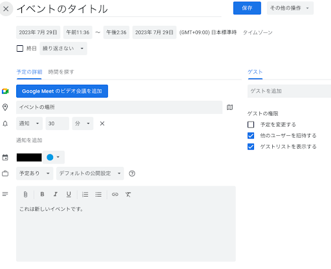Open the blue event color picker
This screenshot has height=269, width=331.
point(54,157)
